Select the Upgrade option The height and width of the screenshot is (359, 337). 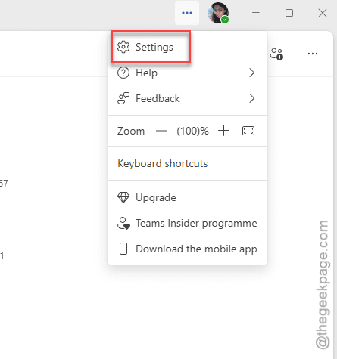(187, 197)
